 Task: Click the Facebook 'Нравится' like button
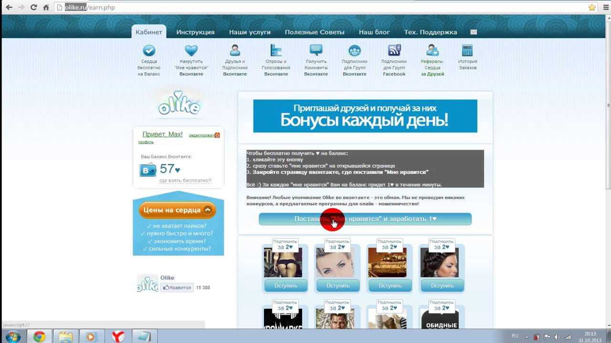(x=177, y=287)
